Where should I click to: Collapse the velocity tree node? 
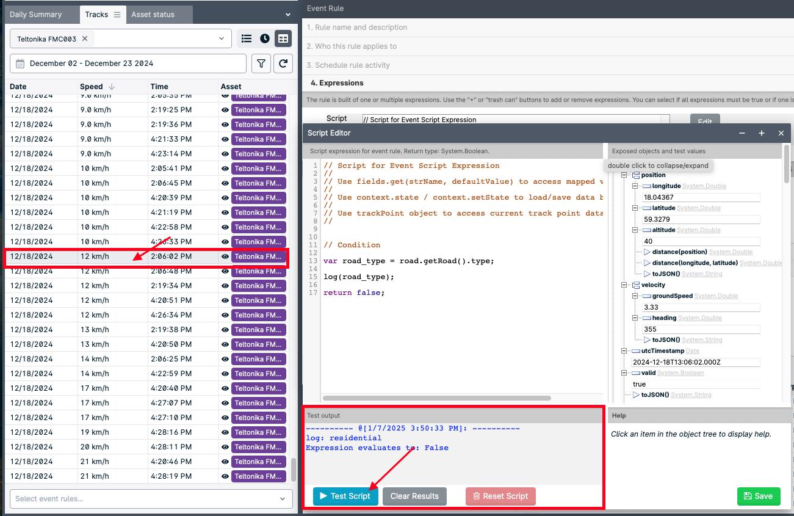(x=624, y=285)
